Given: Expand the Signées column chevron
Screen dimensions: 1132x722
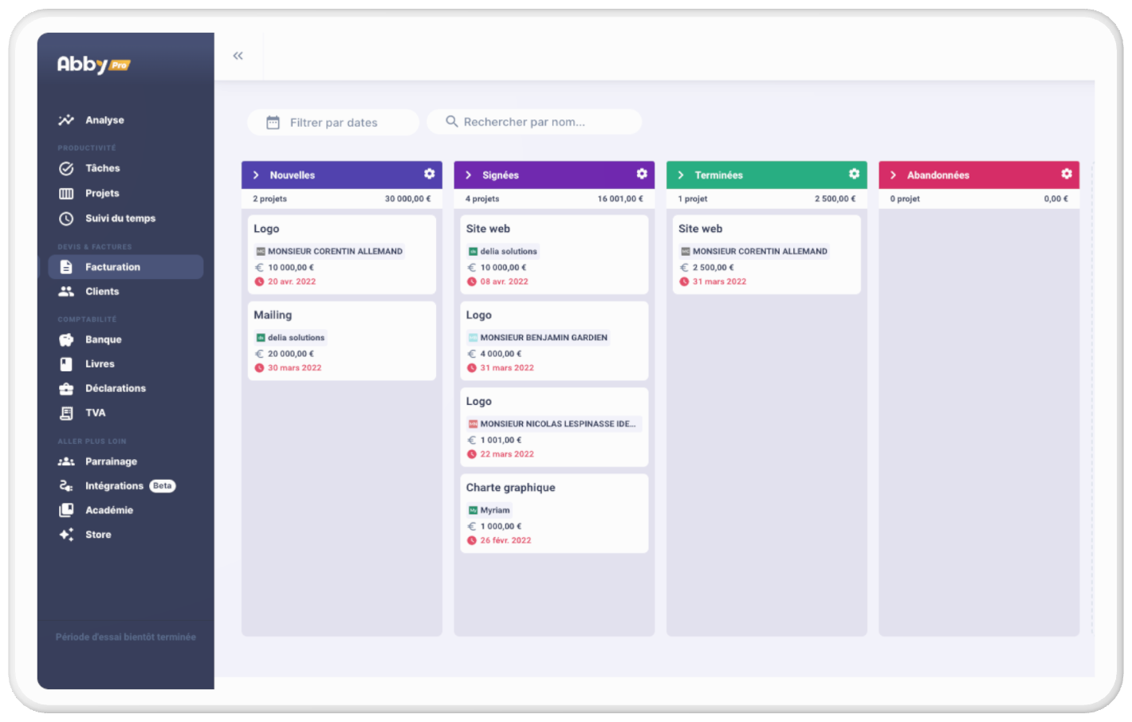Looking at the screenshot, I should [x=469, y=175].
